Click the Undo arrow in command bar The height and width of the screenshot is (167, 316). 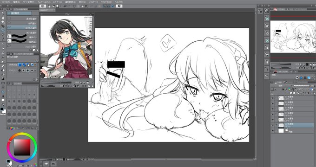point(65,6)
